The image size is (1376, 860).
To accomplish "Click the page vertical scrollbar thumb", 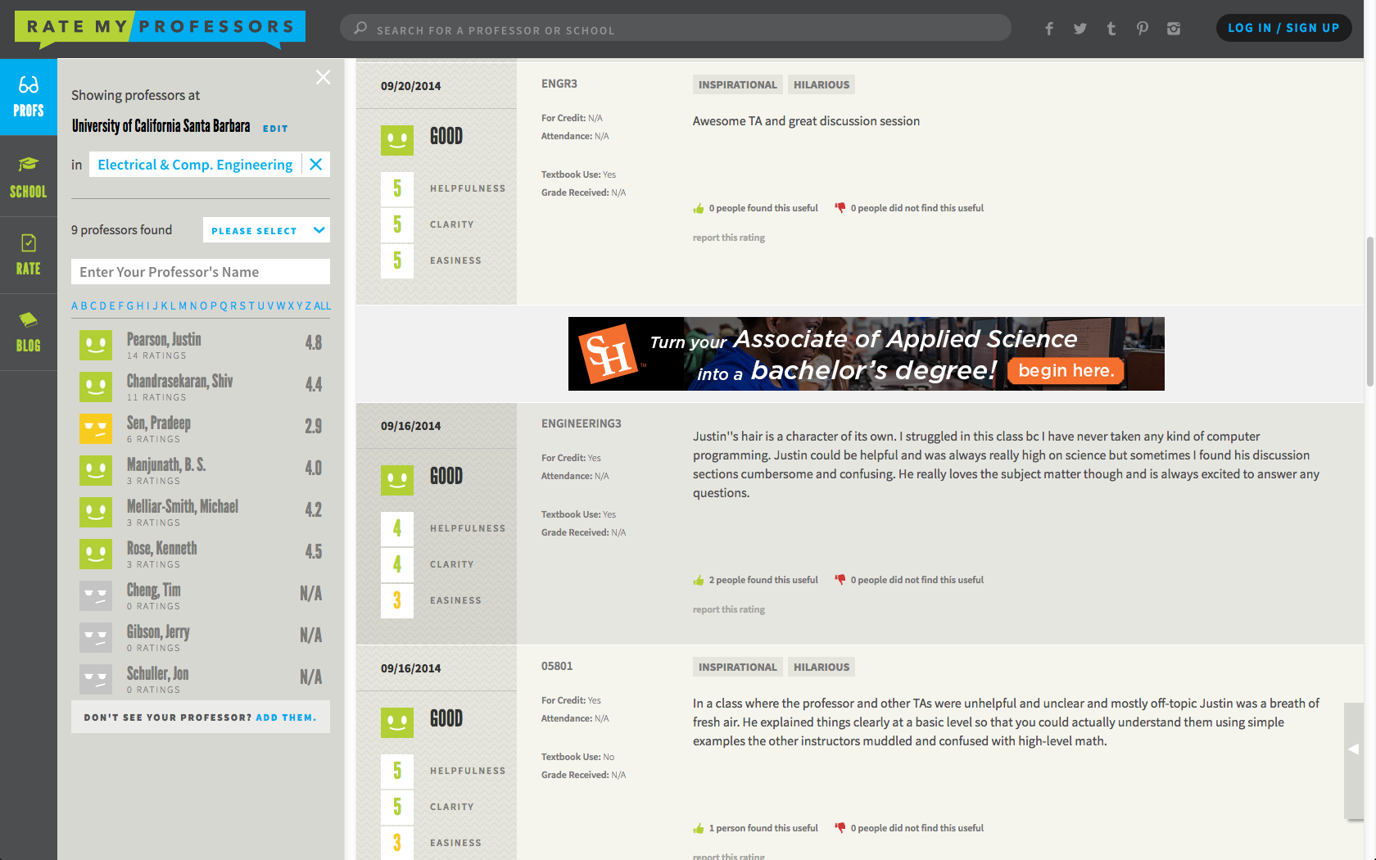I will click(x=1369, y=311).
